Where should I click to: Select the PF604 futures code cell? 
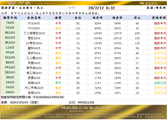click(x=10, y=52)
